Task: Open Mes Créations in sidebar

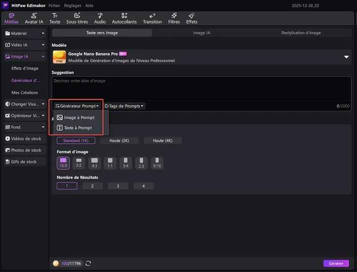Action: click(x=25, y=92)
